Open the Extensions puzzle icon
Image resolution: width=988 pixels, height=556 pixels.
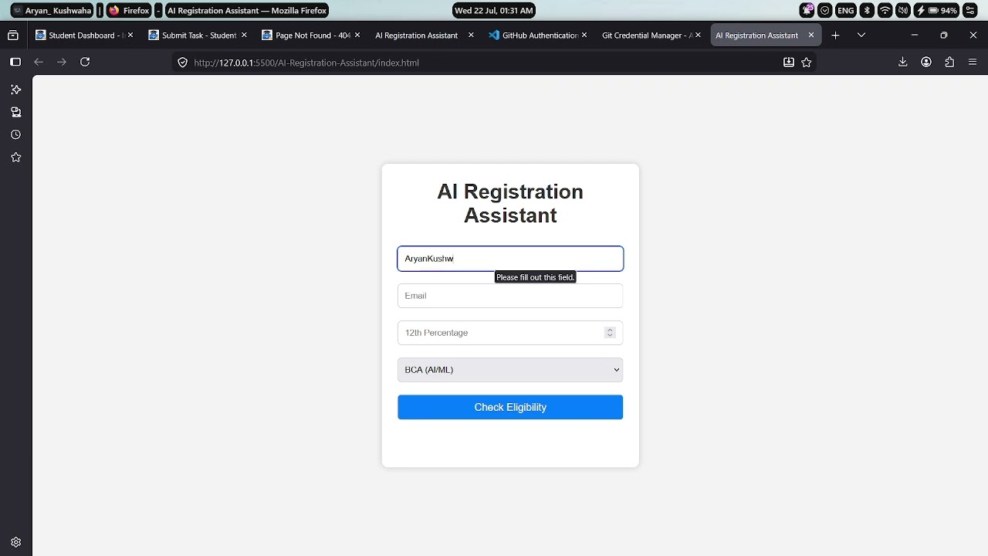[x=949, y=62]
